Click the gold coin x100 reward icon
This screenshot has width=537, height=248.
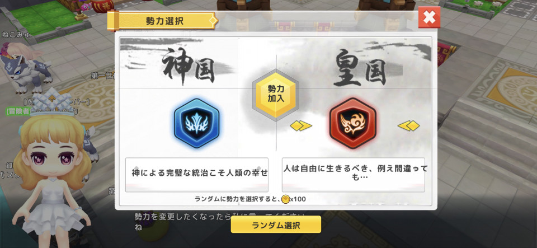tap(286, 199)
